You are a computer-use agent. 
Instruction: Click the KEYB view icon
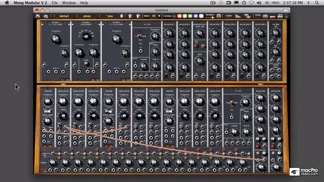point(280,16)
